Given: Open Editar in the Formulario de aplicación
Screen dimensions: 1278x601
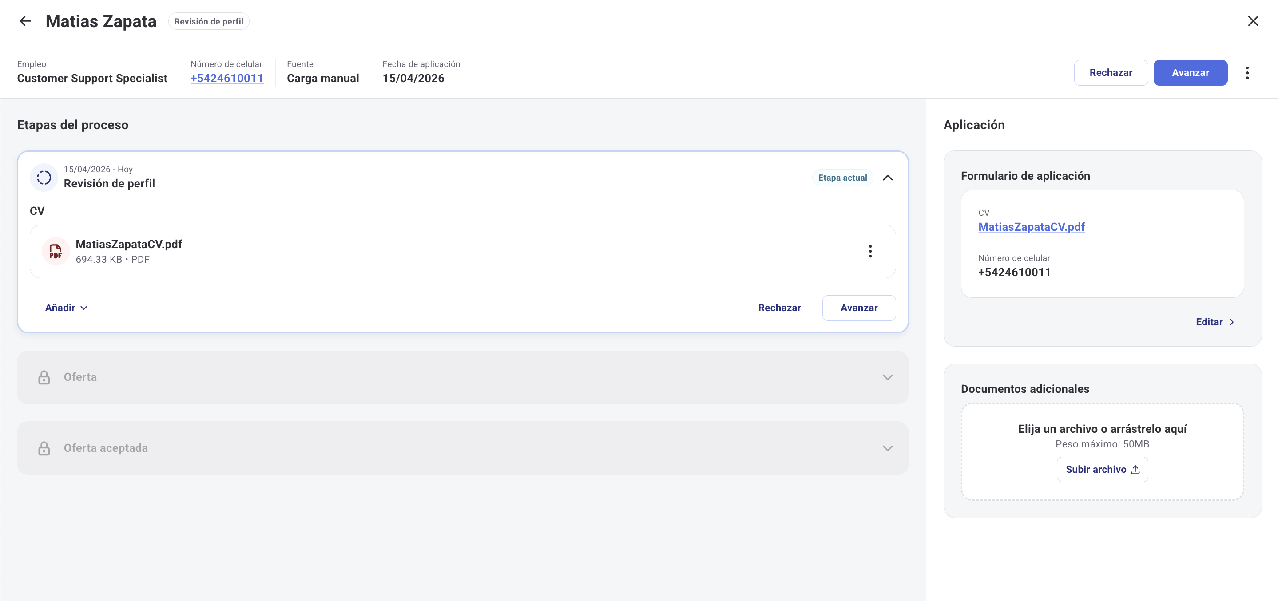Looking at the screenshot, I should tap(1214, 322).
